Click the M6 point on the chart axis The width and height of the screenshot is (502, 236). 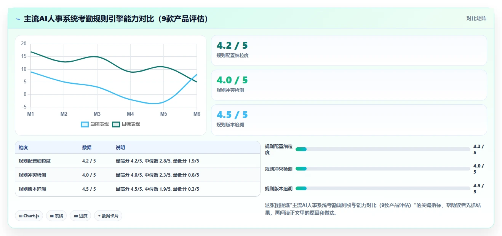[197, 114]
